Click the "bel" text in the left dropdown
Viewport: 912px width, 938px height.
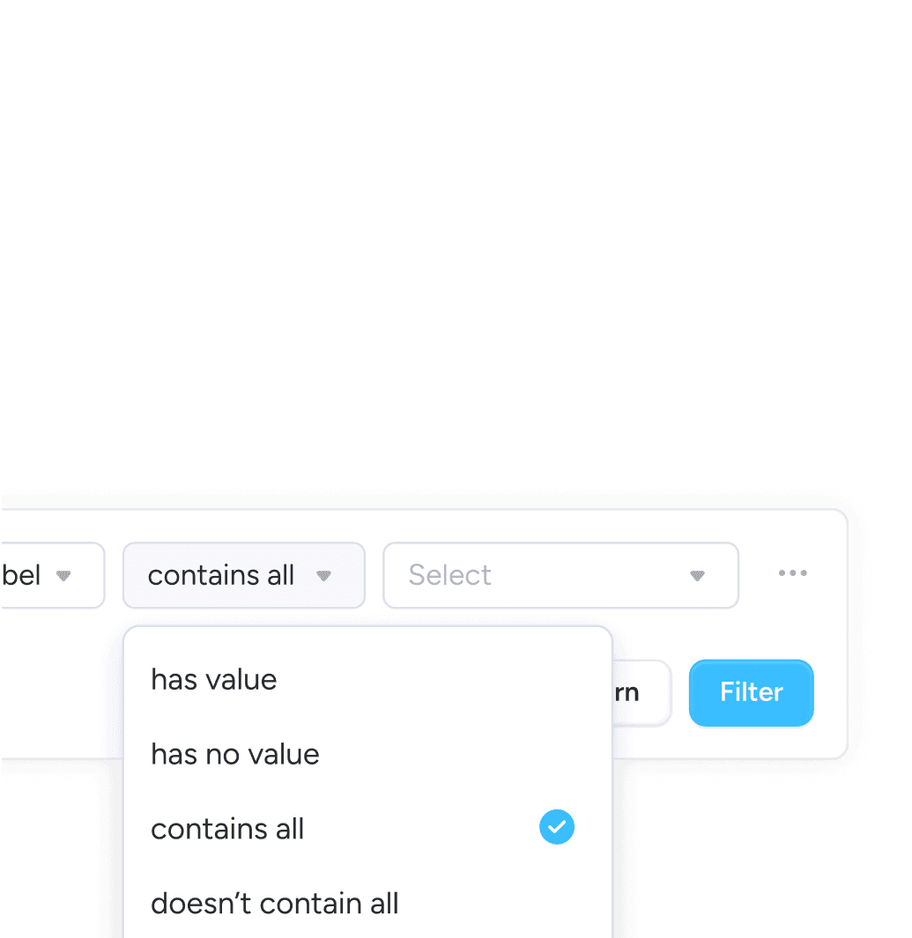22,576
